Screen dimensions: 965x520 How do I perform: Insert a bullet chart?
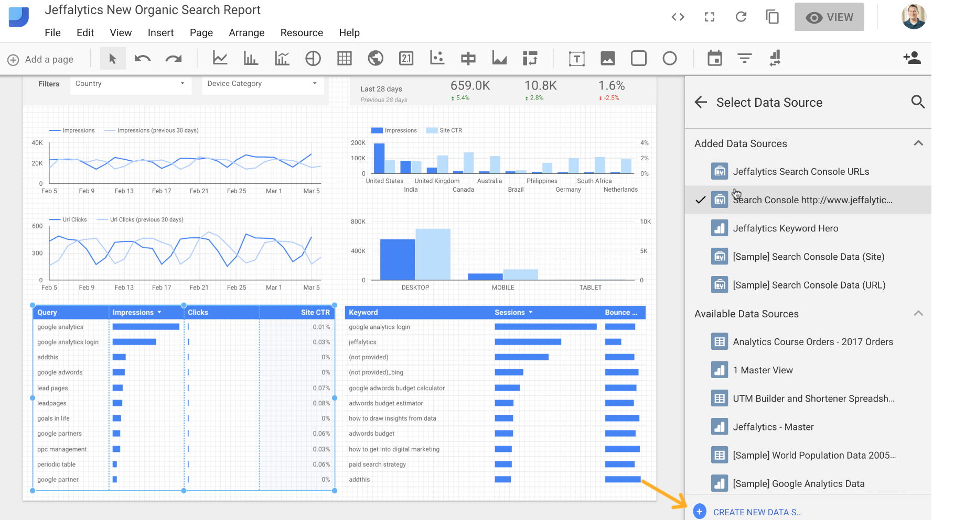[468, 58]
